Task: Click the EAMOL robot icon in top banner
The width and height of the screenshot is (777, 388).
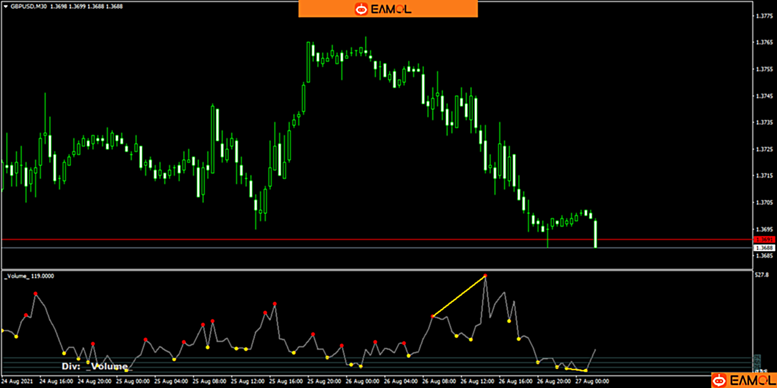Action: [361, 9]
